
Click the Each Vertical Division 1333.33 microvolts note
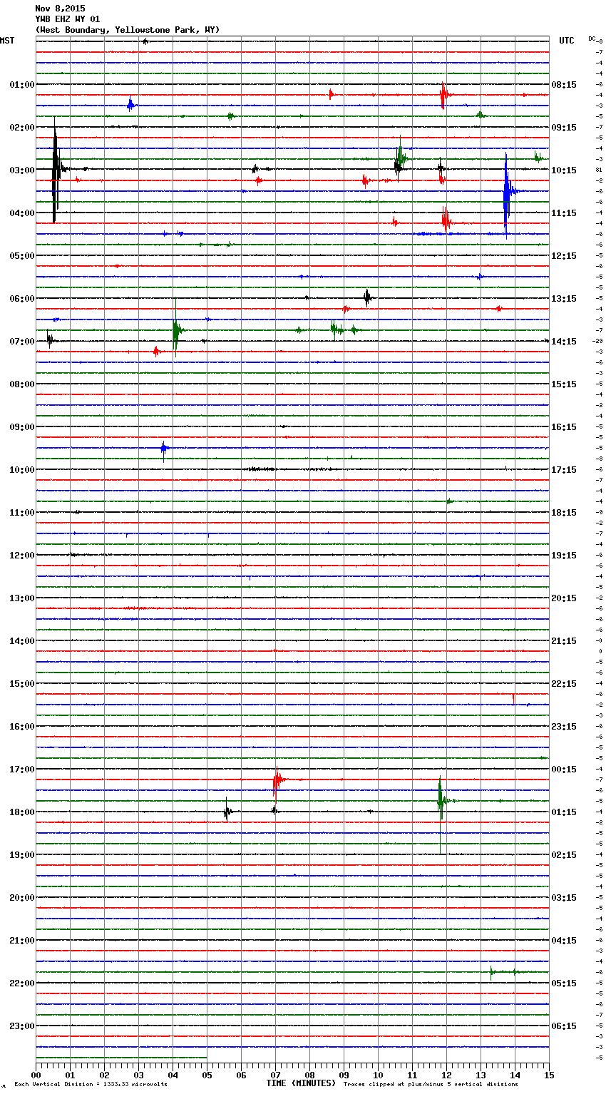(91, 1084)
